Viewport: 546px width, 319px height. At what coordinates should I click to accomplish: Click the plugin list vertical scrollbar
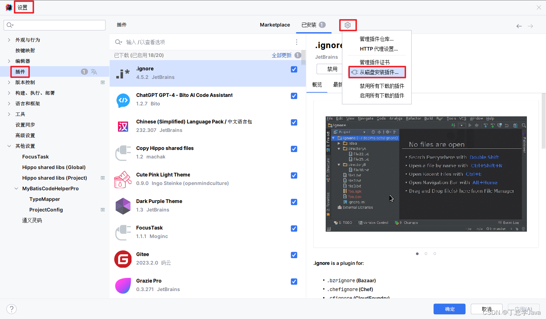coord(303,58)
